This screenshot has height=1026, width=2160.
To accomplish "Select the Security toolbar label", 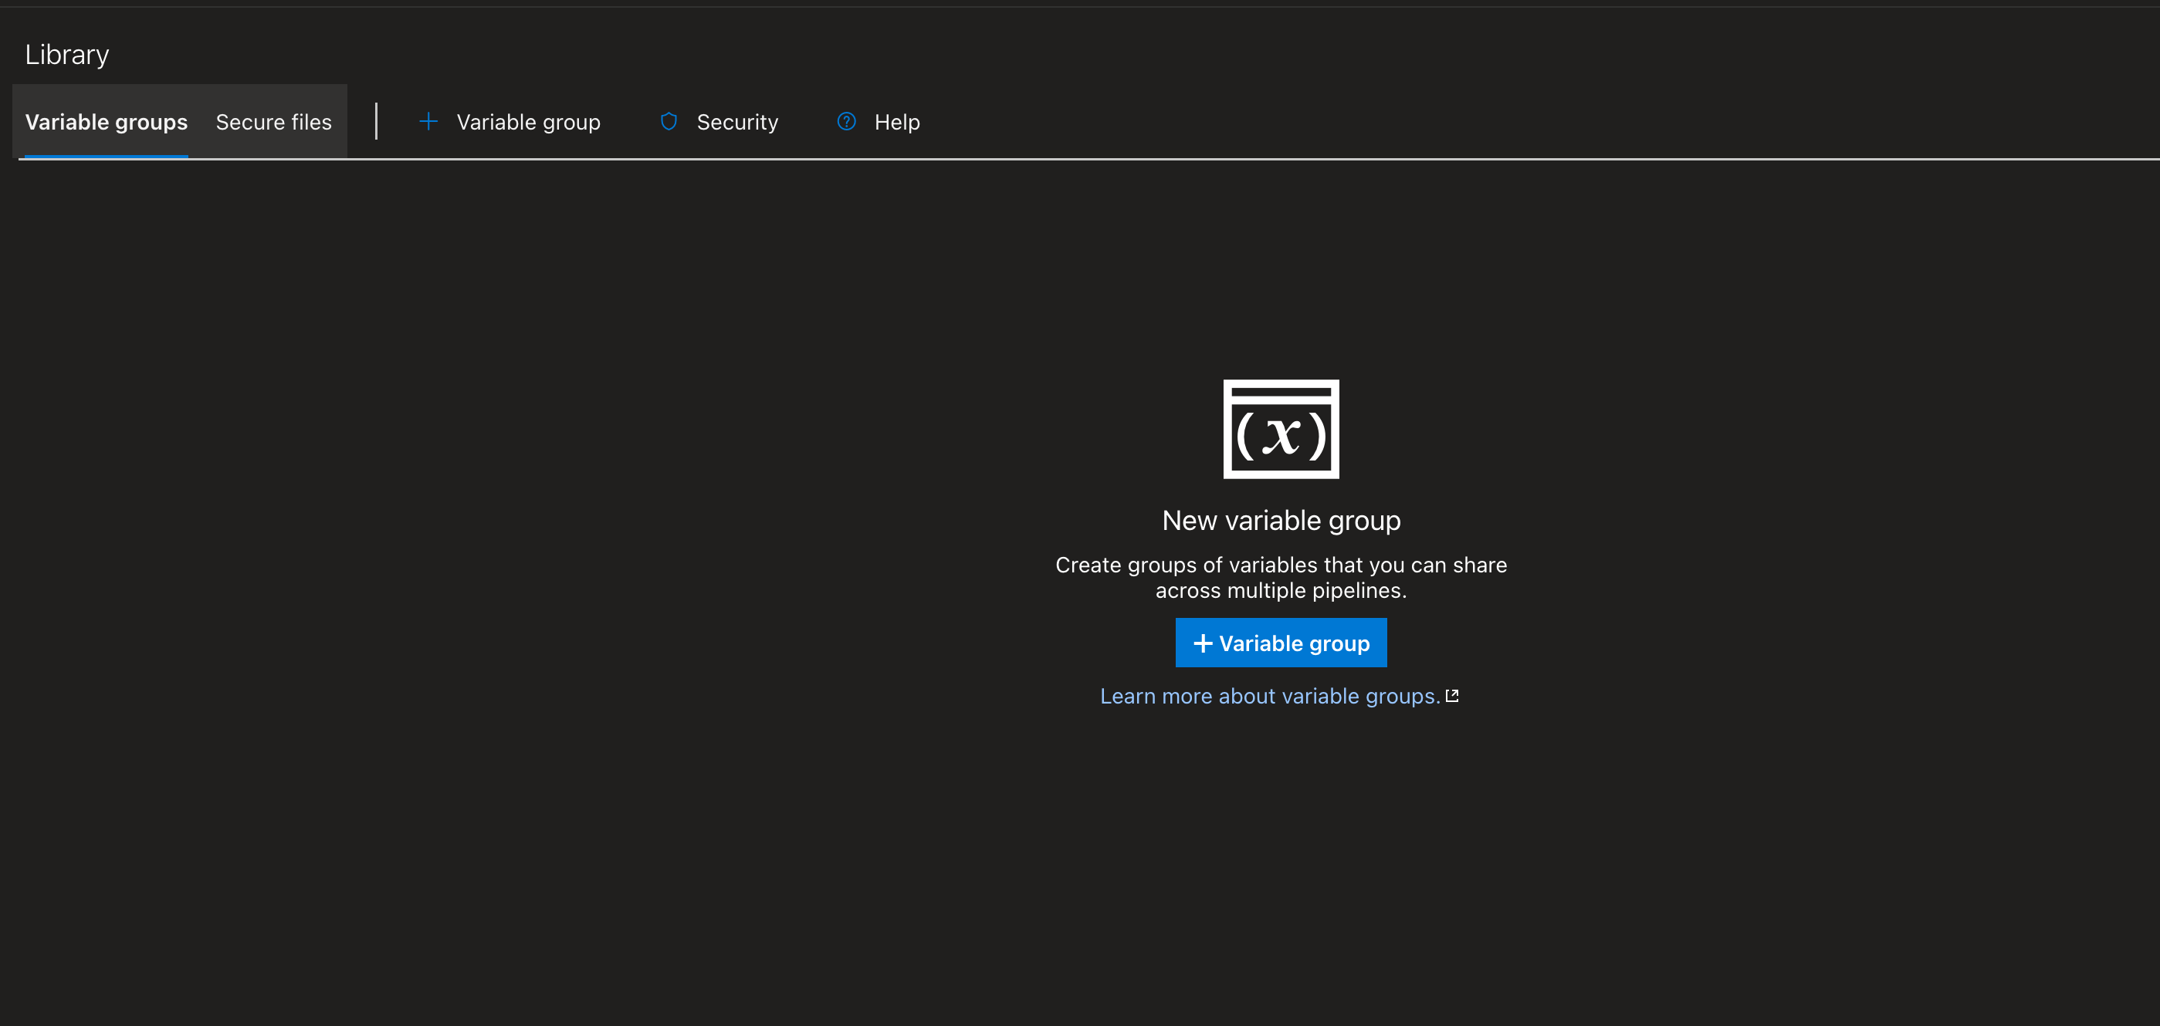I will (x=737, y=123).
